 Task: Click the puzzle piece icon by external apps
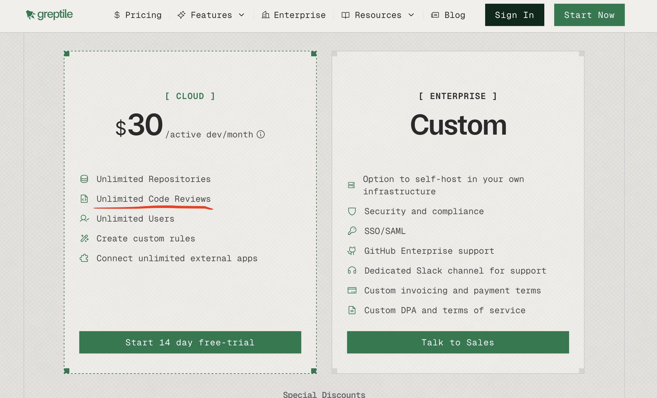[x=84, y=258]
